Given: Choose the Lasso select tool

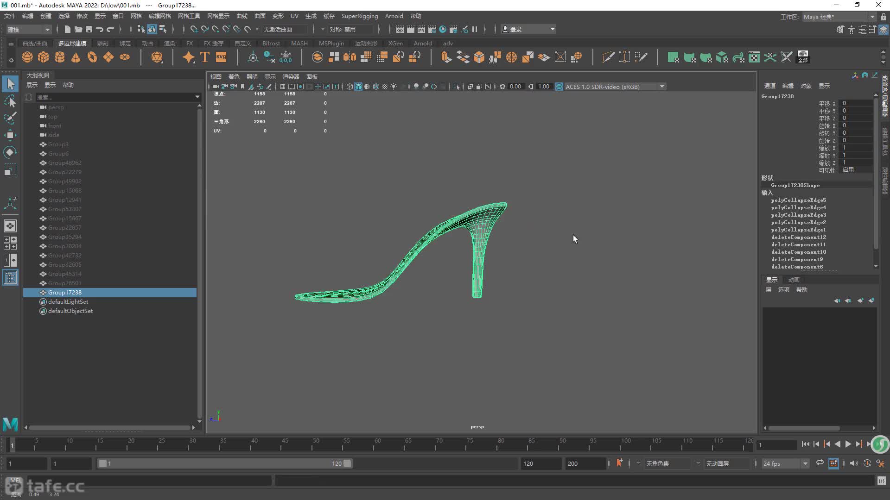Looking at the screenshot, I should tap(10, 101).
